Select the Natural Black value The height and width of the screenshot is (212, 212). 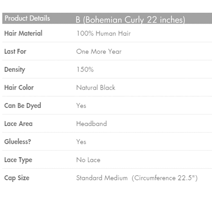[96, 88]
